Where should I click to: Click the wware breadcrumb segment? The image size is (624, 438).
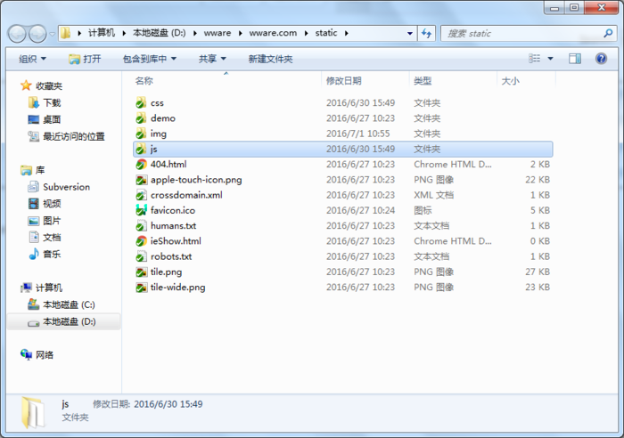click(218, 33)
